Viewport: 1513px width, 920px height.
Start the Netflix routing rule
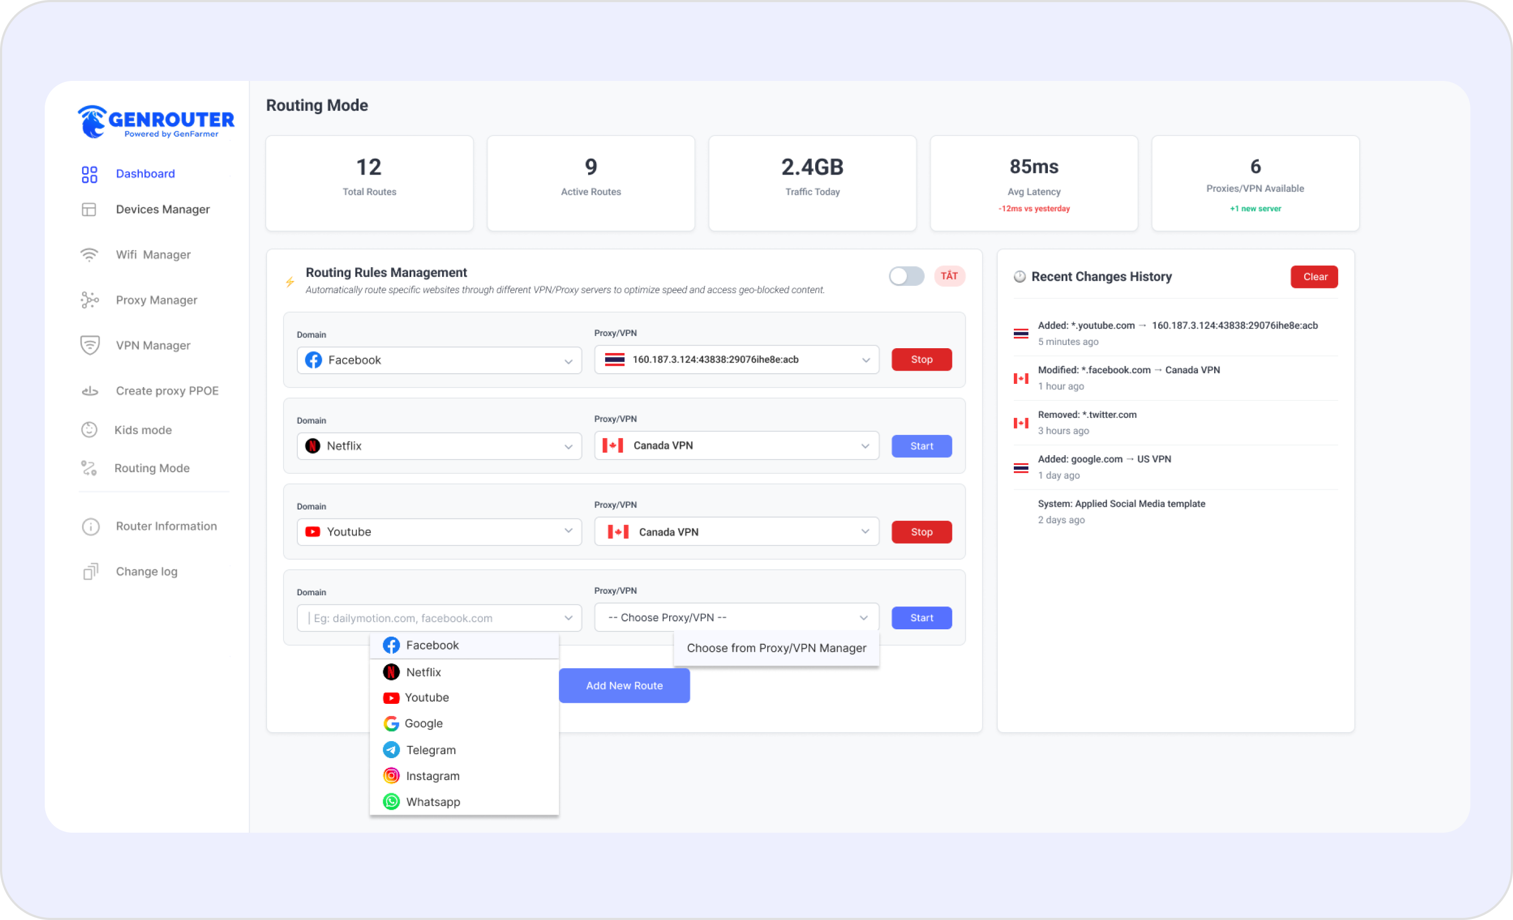921,446
